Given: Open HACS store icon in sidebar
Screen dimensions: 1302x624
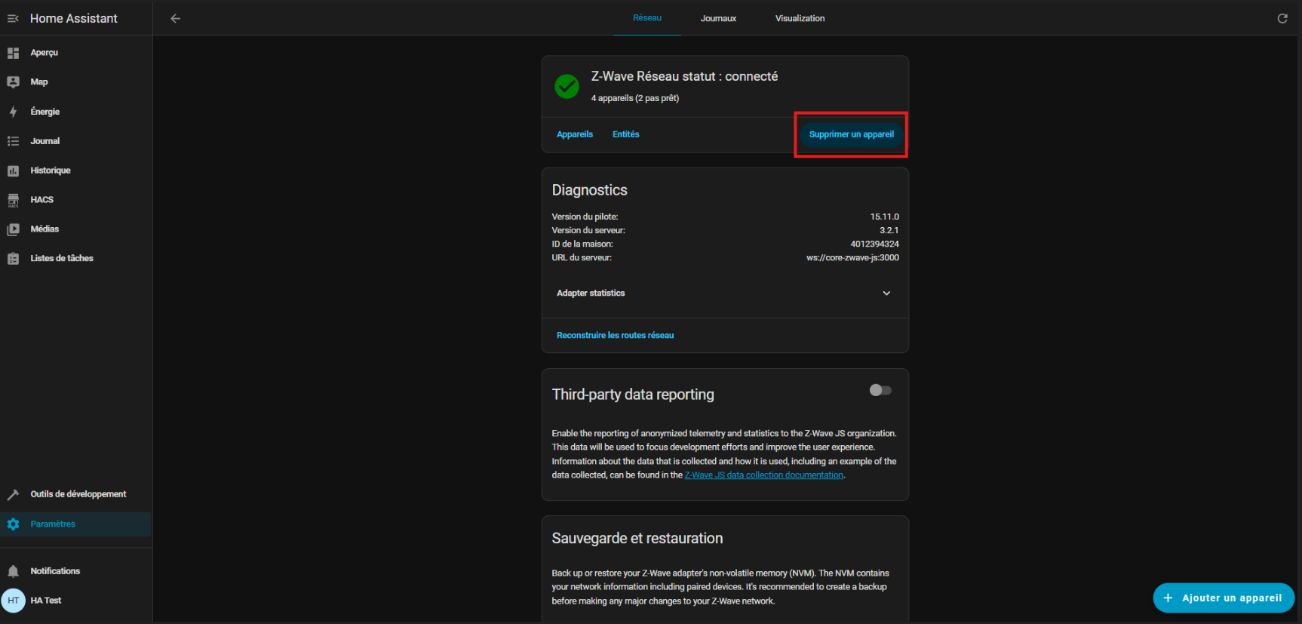Looking at the screenshot, I should click(x=13, y=200).
